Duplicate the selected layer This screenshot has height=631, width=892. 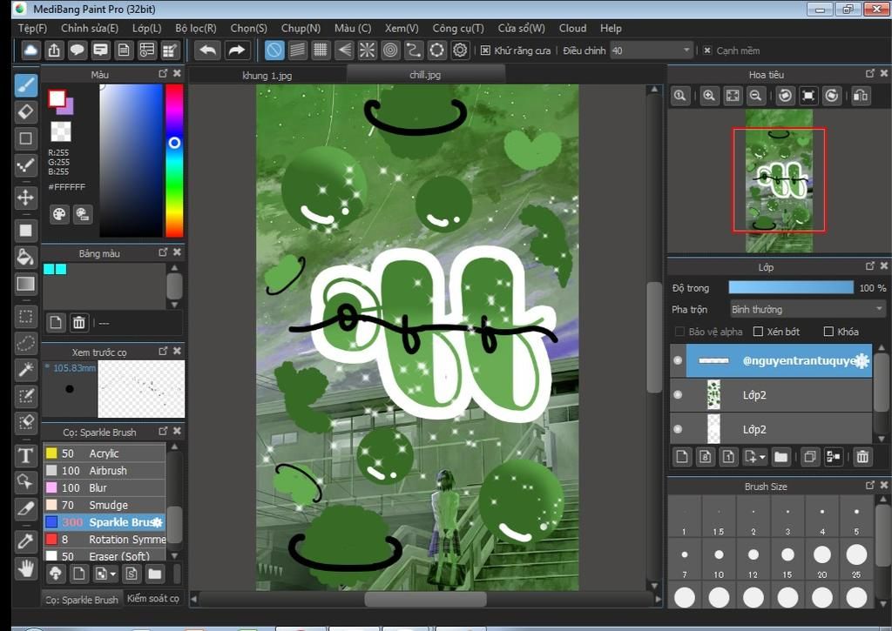click(x=809, y=456)
